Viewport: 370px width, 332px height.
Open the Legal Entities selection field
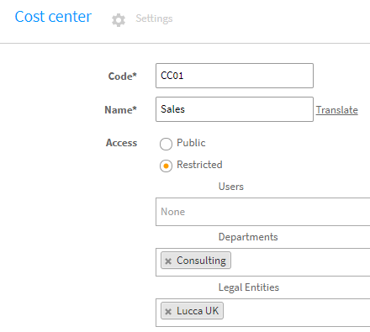263,313
